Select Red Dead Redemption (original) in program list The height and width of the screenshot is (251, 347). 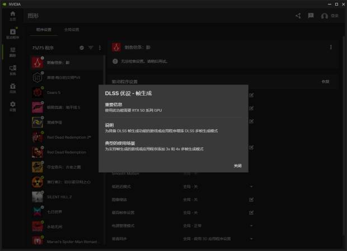(x=67, y=152)
